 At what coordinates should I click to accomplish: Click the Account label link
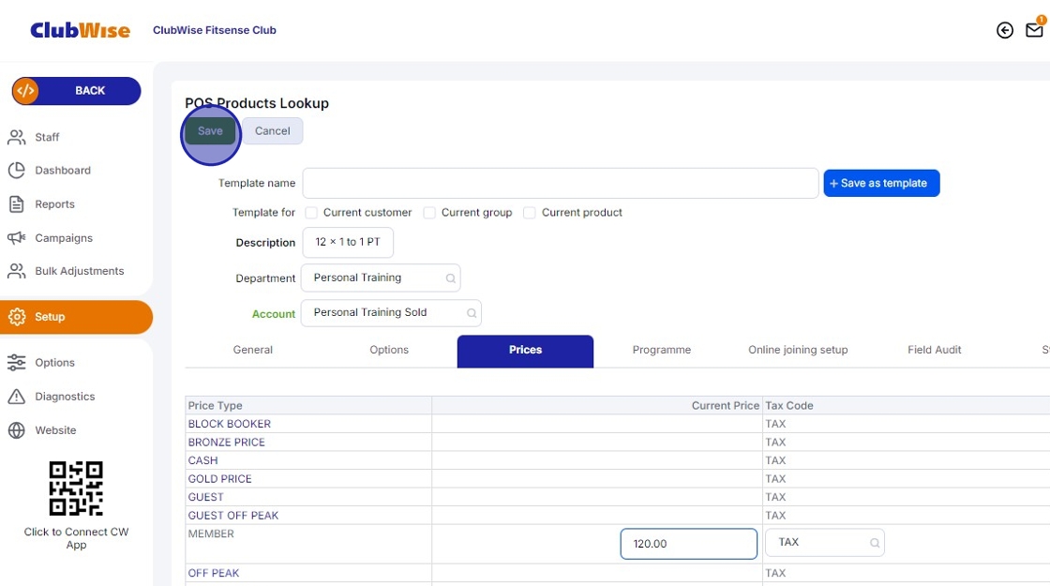click(x=273, y=314)
